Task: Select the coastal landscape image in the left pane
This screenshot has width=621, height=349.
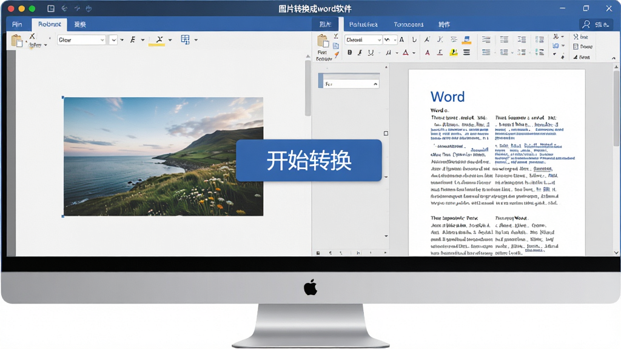Action: 163,157
